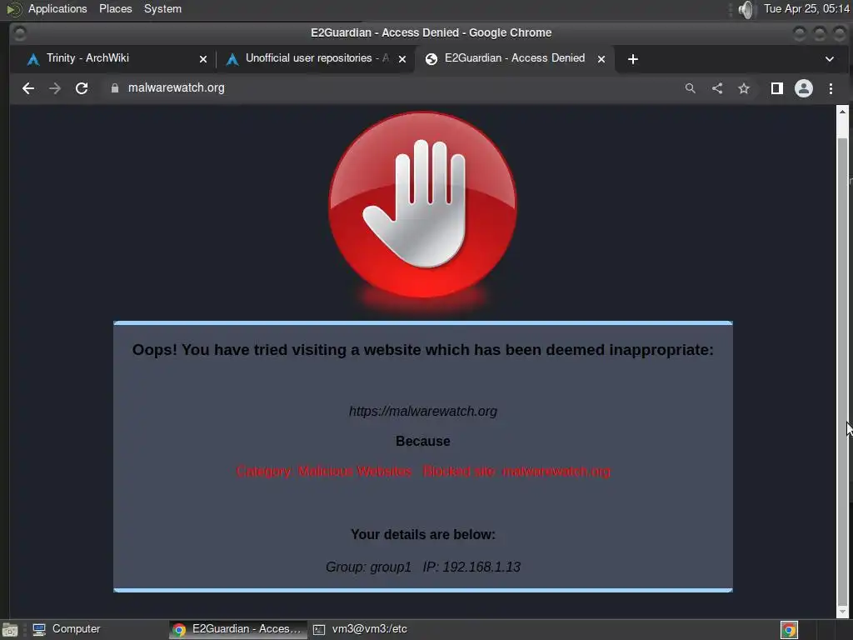Click the date and time clock

tap(806, 8)
